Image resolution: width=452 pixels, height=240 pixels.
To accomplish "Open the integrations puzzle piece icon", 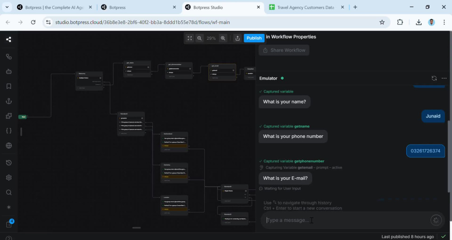I will click(9, 116).
